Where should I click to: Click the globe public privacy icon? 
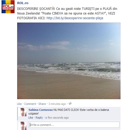tap(70, 104)
